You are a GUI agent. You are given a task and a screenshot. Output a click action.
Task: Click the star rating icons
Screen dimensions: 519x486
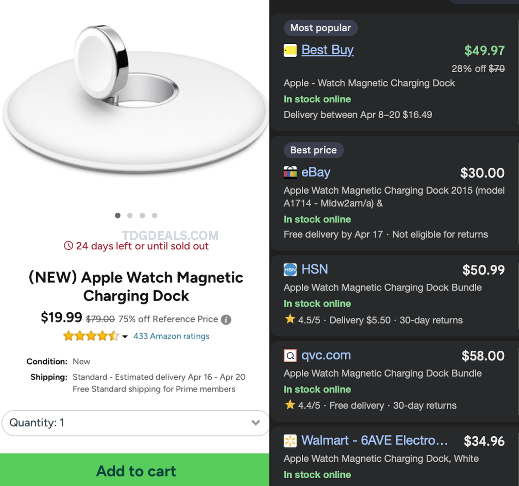(91, 337)
